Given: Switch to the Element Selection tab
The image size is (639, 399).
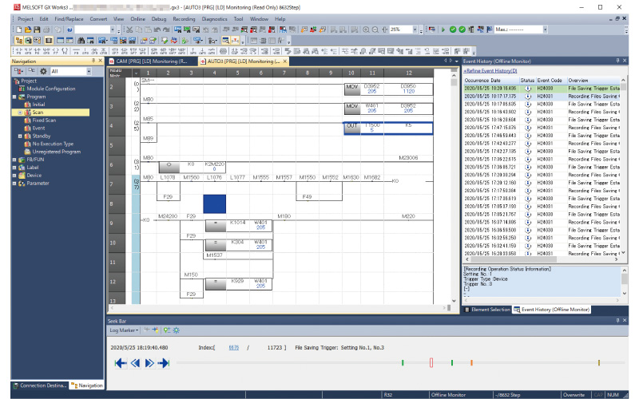Looking at the screenshot, I should coord(490,309).
